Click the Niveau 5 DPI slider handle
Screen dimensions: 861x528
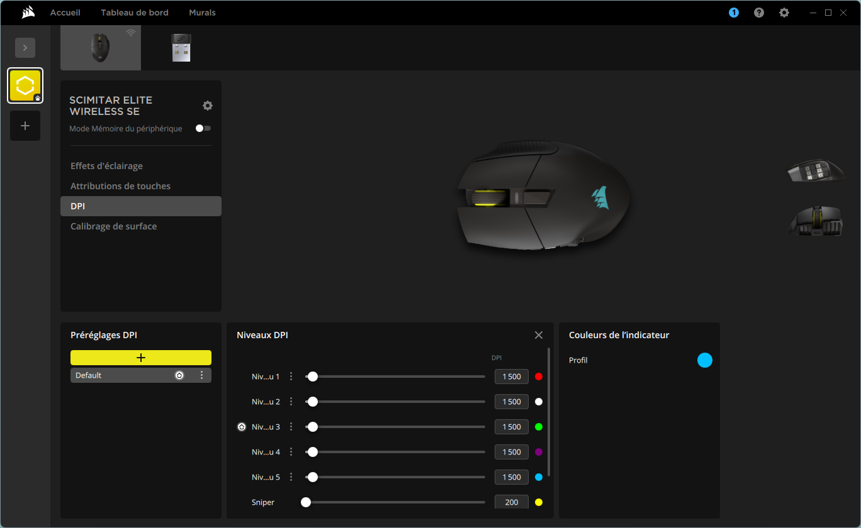click(312, 477)
